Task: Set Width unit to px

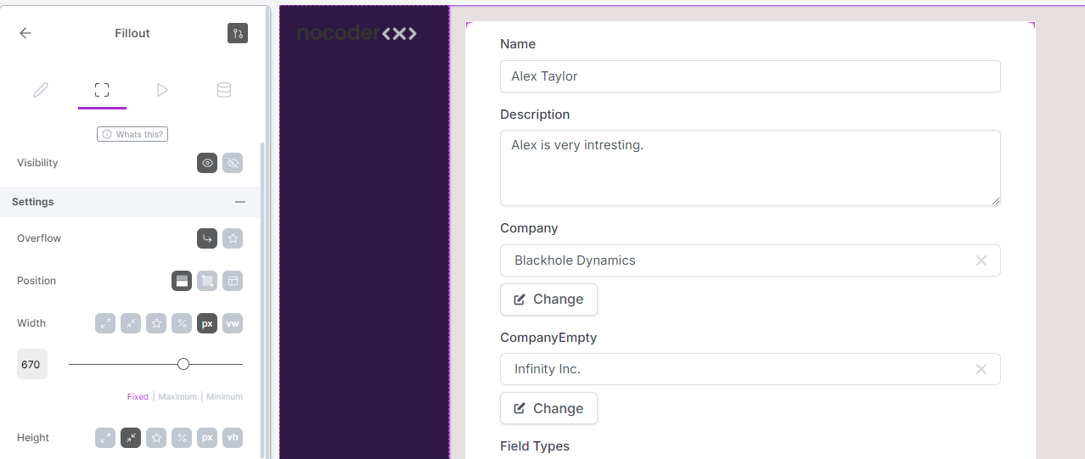Action: coord(207,323)
